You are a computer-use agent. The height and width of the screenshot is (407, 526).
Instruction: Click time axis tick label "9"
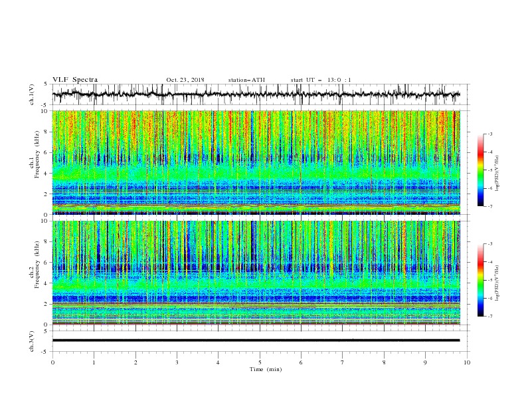[425, 362]
